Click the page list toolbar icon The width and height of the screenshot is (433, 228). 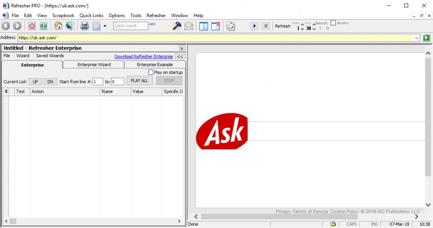[96, 26]
